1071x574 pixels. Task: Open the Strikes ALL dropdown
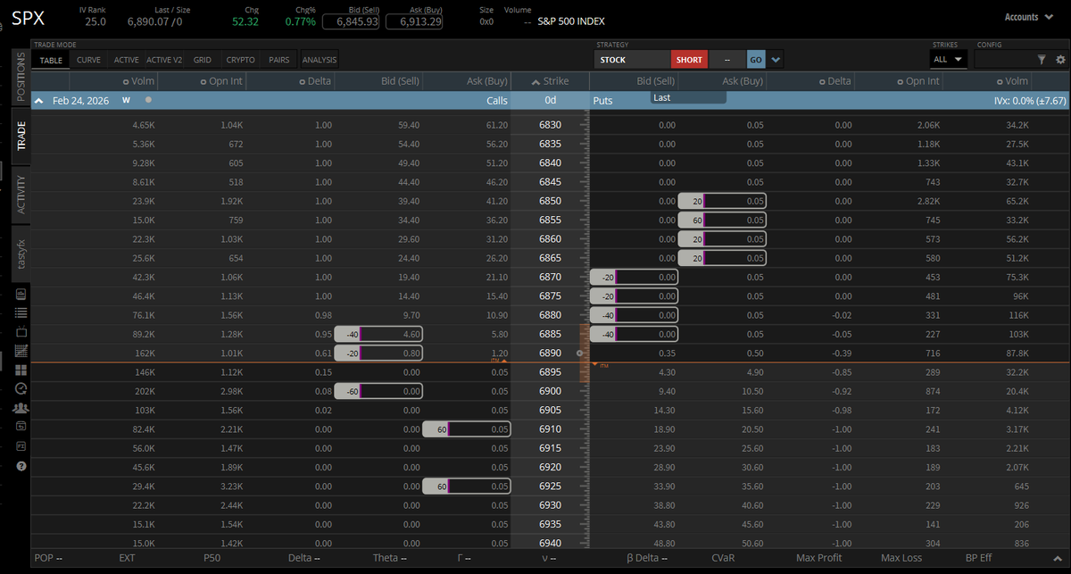[x=949, y=60]
